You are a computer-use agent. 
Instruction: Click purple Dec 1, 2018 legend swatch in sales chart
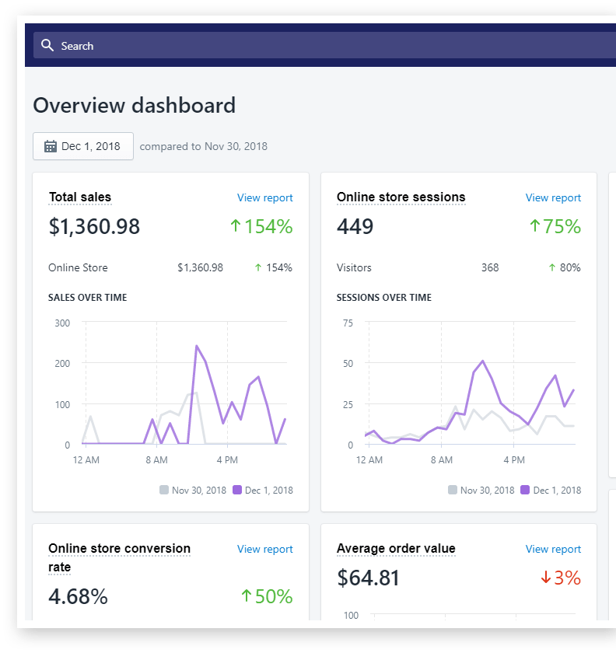coord(237,490)
